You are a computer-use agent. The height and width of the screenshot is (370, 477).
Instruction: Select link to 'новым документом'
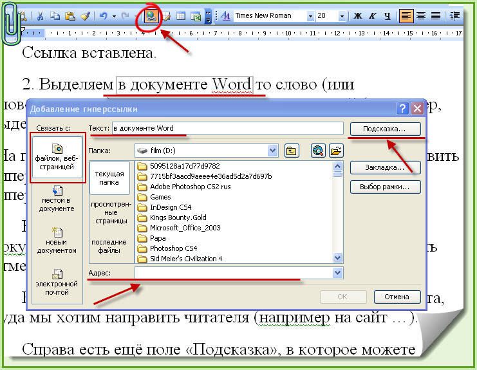pos(57,241)
